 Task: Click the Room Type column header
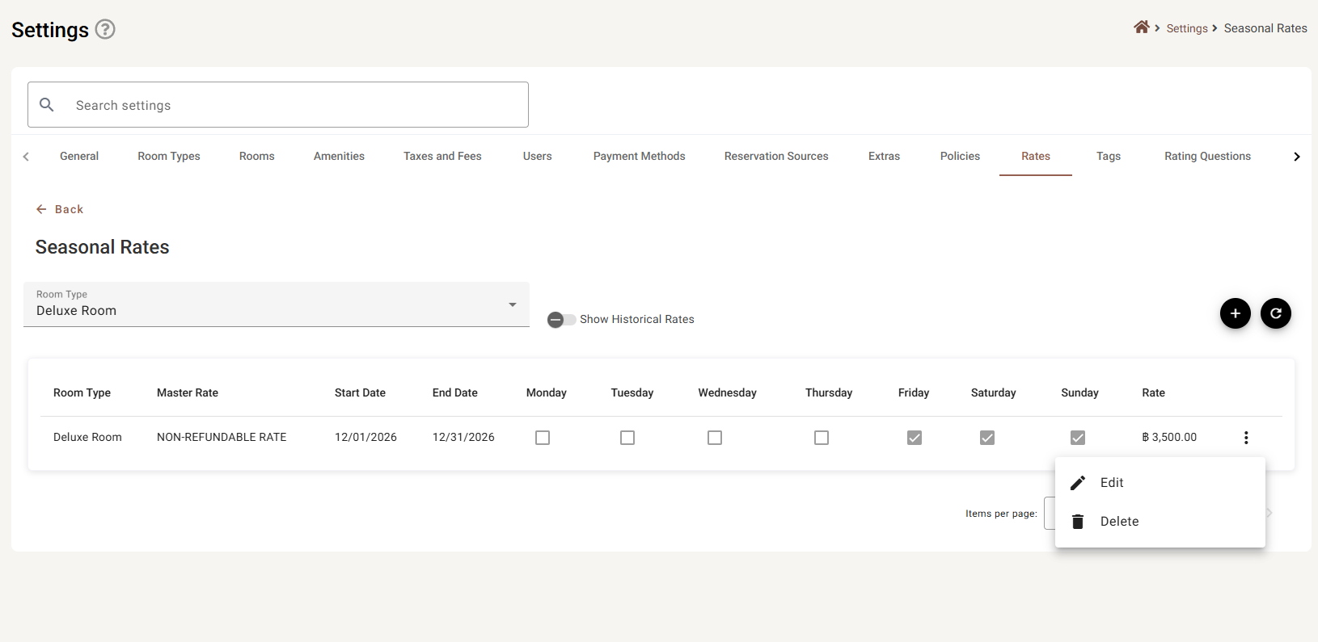click(82, 393)
